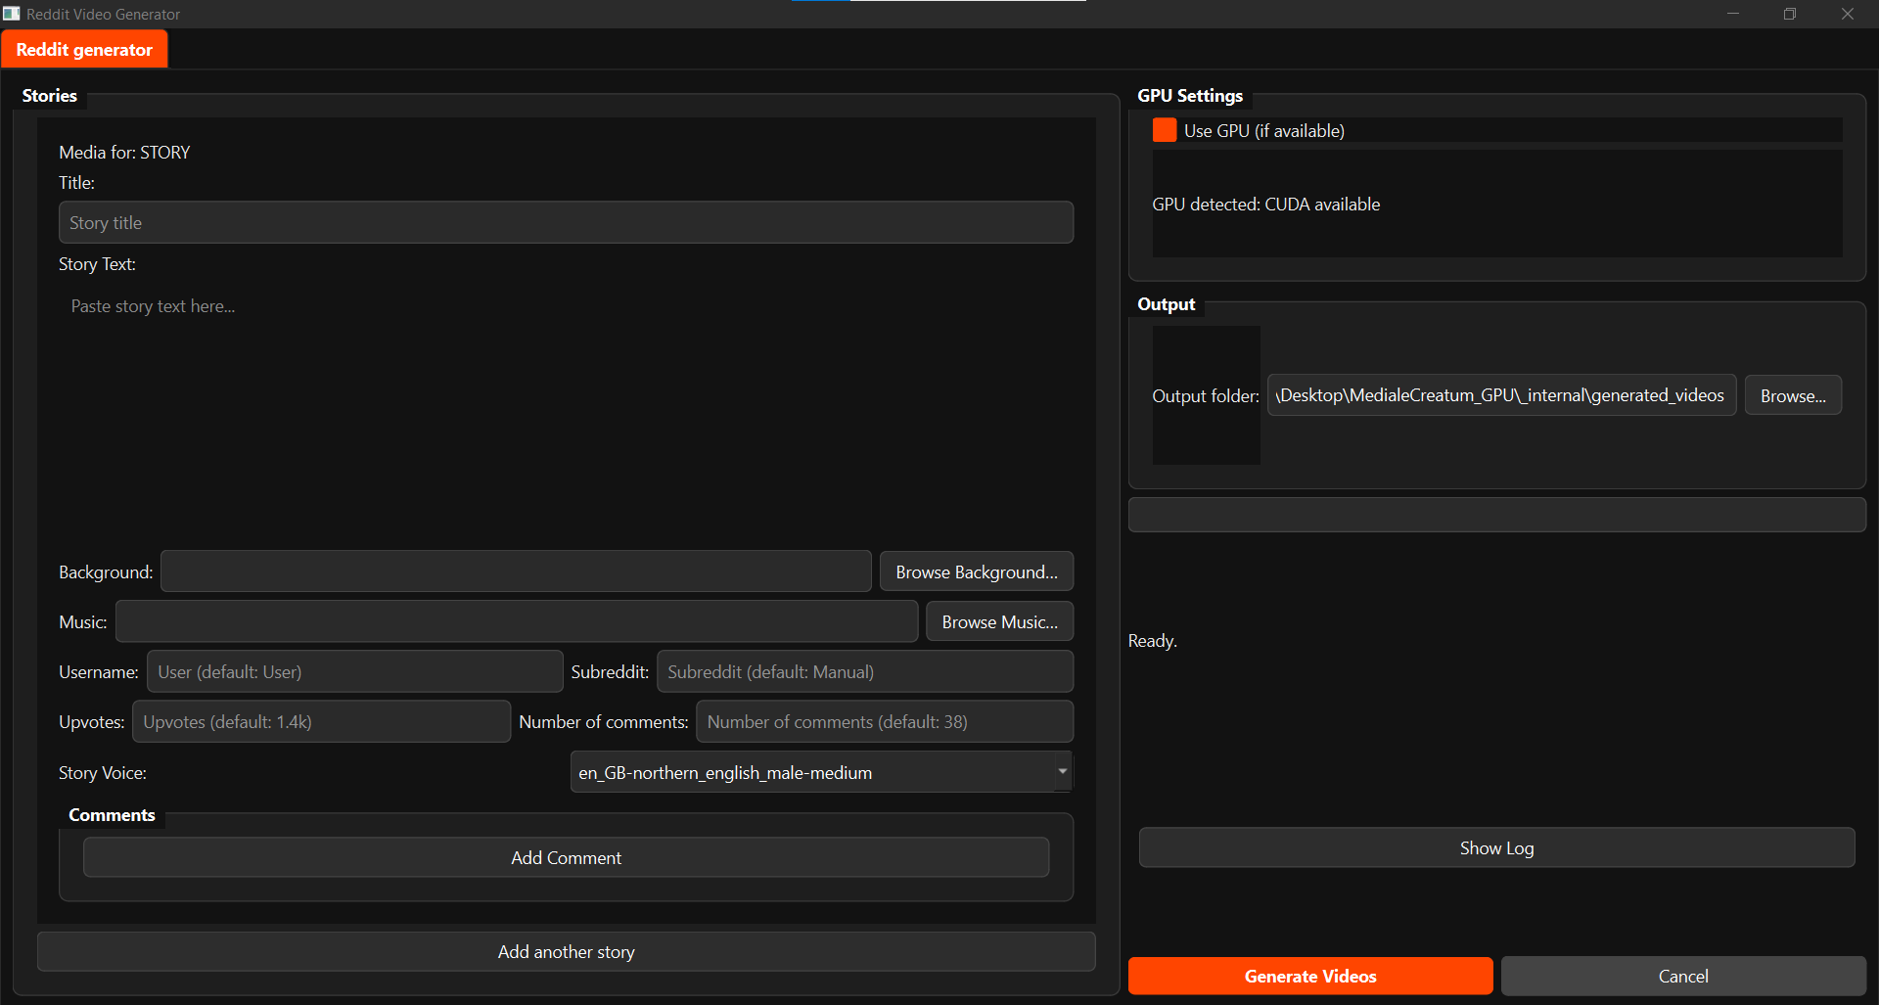
Task: Start video creation with Generate Videos
Action: click(x=1310, y=976)
